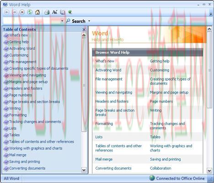Open File management link in Browse Word Help
This screenshot has width=214, height=183.
click(109, 79)
